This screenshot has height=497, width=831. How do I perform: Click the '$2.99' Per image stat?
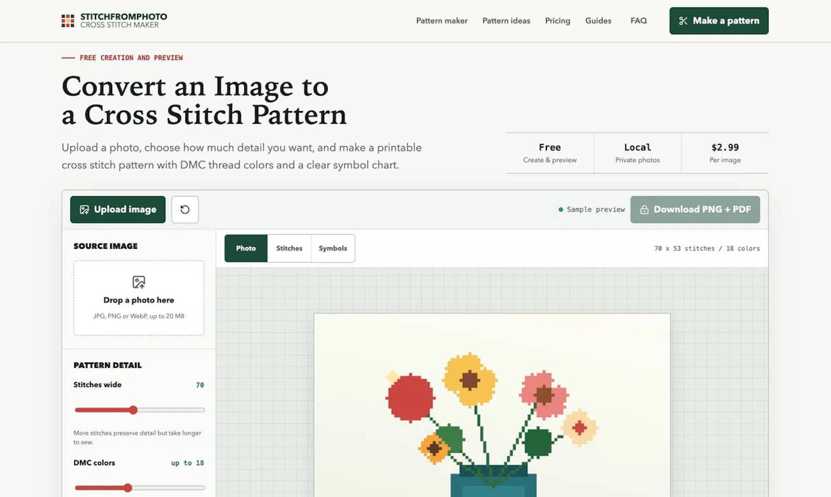(725, 153)
